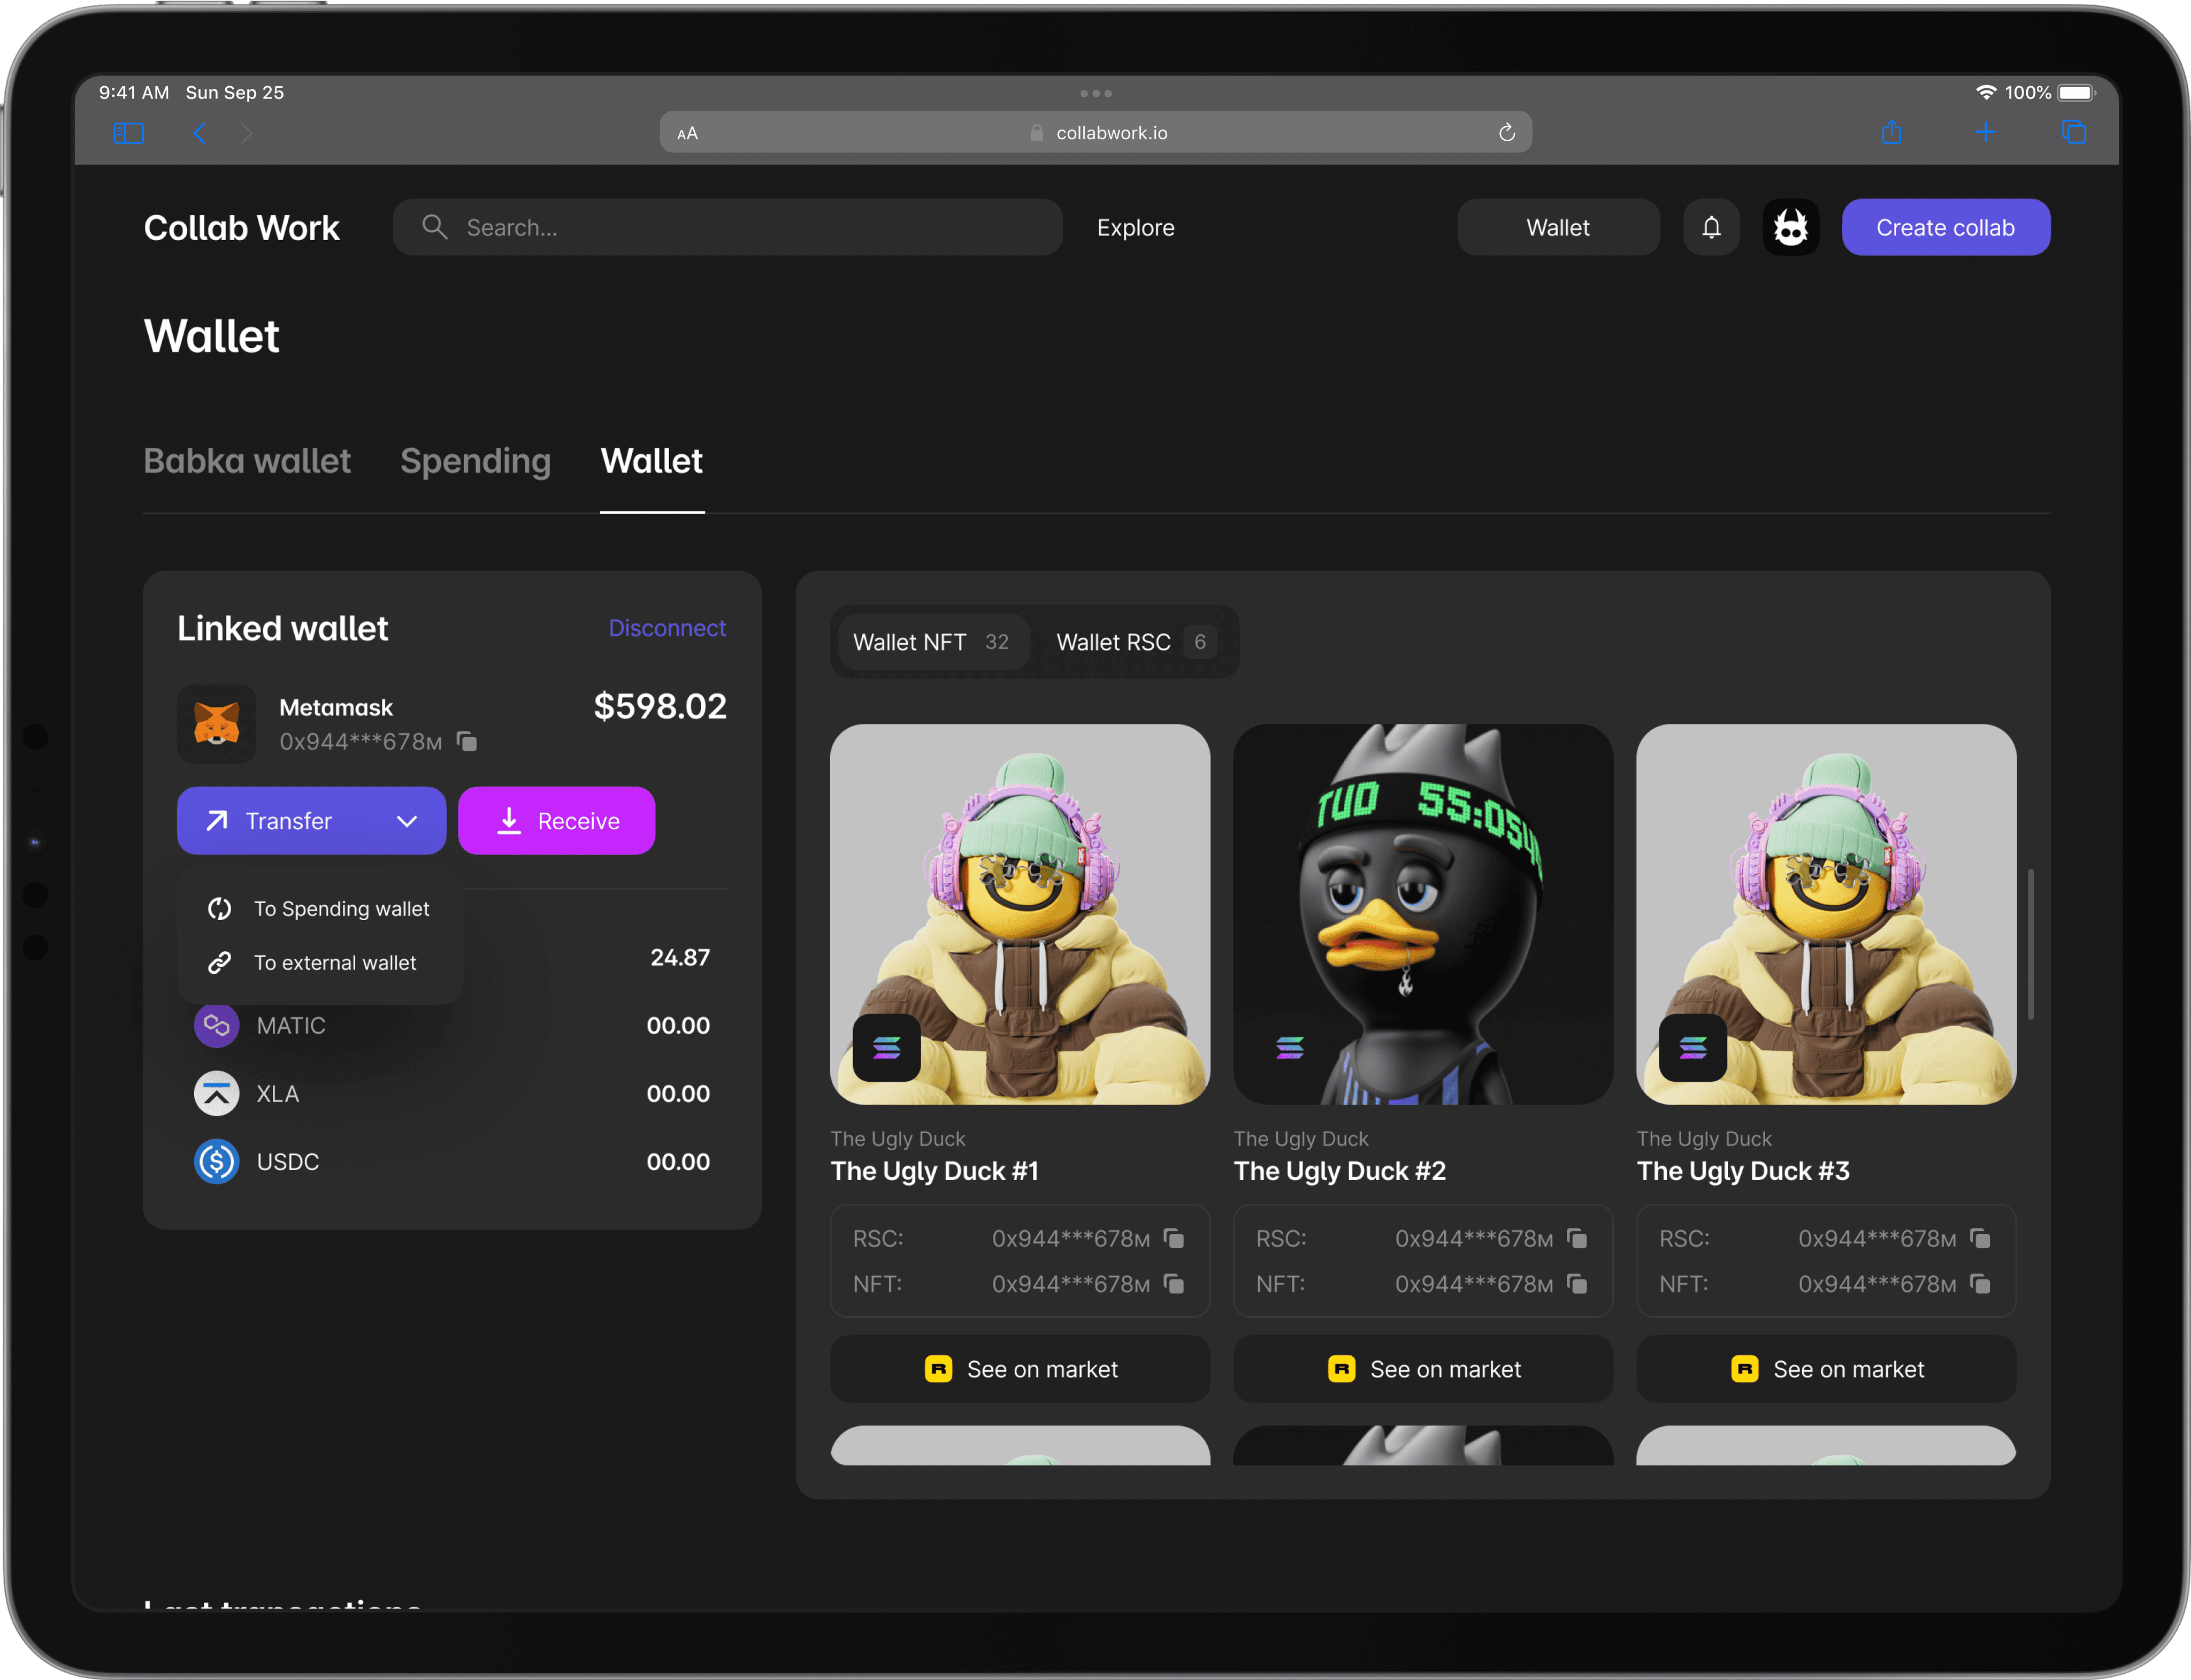Click the notification bell icon
This screenshot has height=1680, width=2191.
coord(1710,228)
